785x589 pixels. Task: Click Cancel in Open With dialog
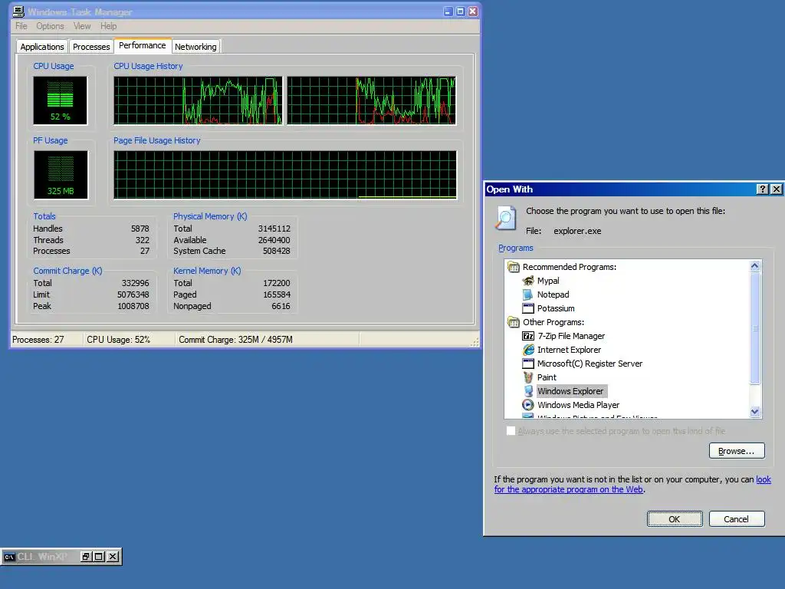(737, 519)
